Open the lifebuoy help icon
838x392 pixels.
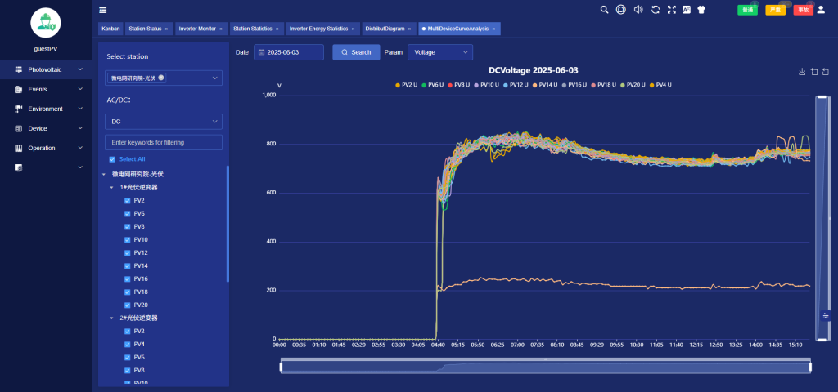[621, 10]
